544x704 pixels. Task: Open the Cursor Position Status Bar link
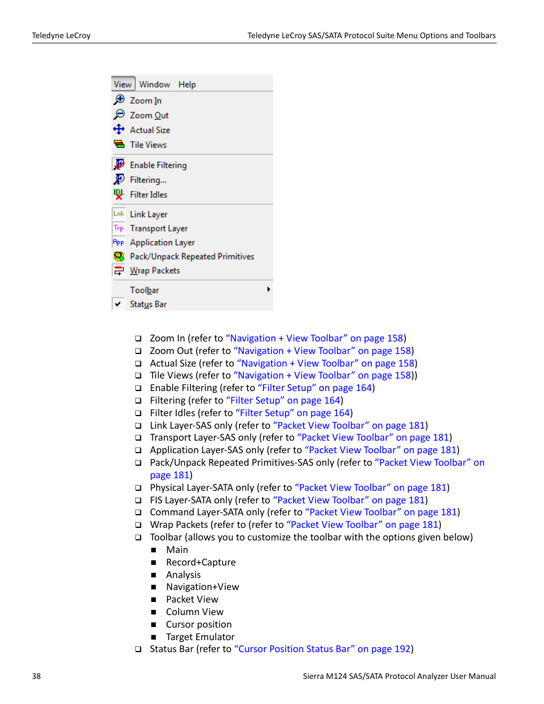[x=322, y=649]
